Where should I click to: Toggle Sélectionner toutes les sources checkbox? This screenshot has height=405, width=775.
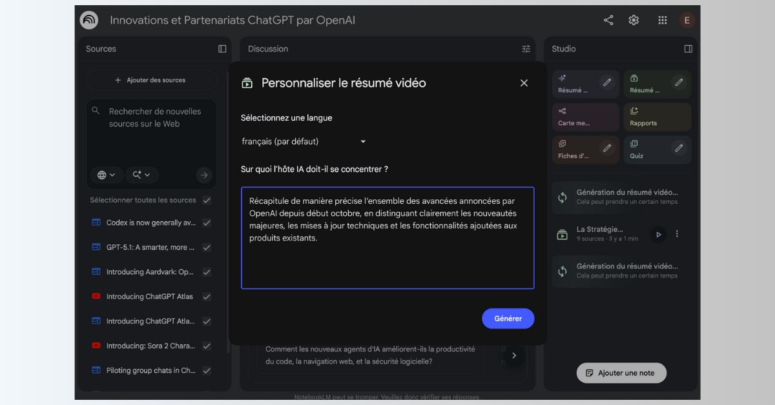(207, 200)
